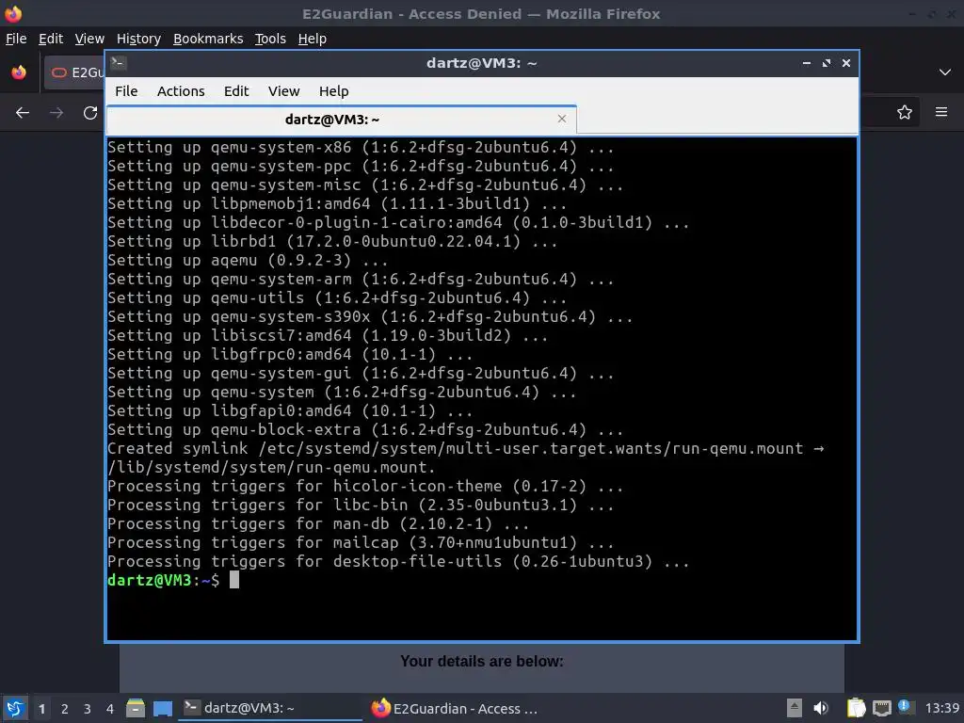Open the LXQt application menu
The height and width of the screenshot is (723, 964).
tap(15, 708)
